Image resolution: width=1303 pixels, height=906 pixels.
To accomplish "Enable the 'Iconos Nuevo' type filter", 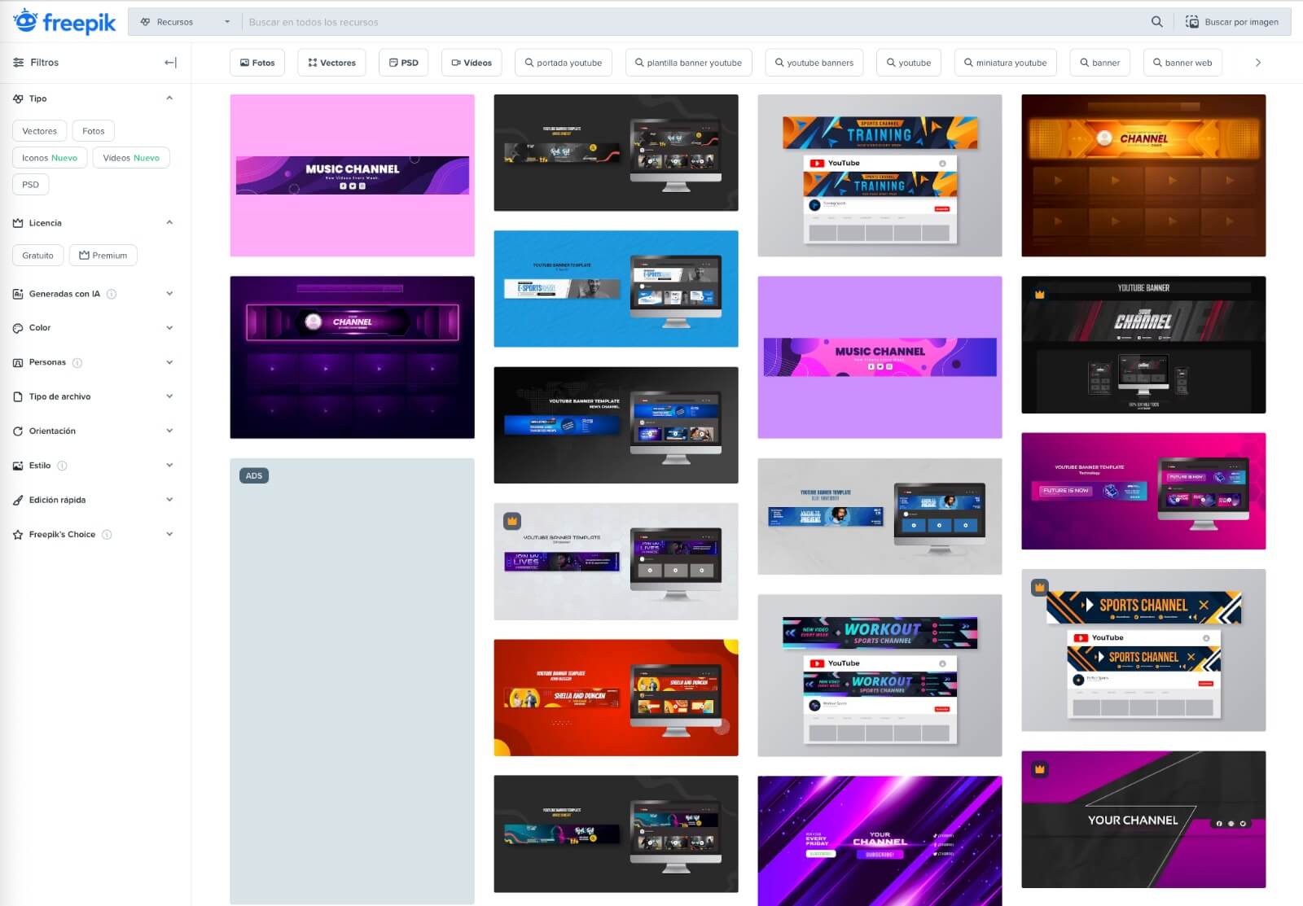I will click(x=49, y=157).
